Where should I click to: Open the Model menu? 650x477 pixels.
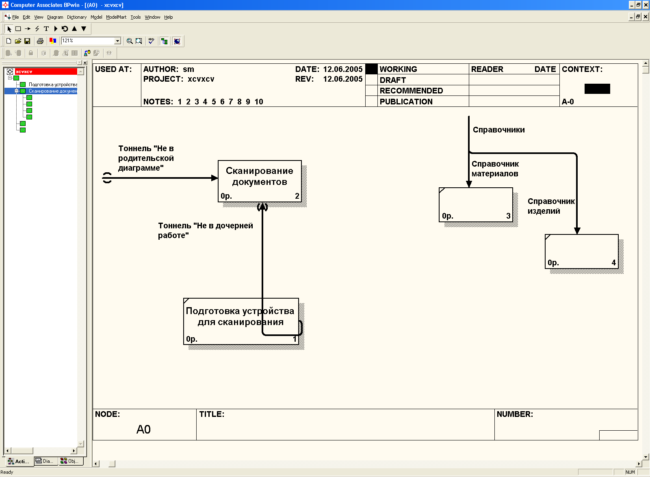click(x=96, y=17)
